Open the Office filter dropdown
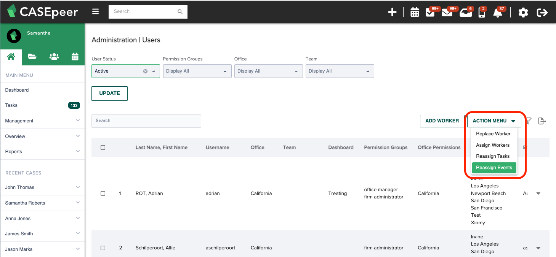Viewport: 556px width, 257px height. [x=268, y=71]
